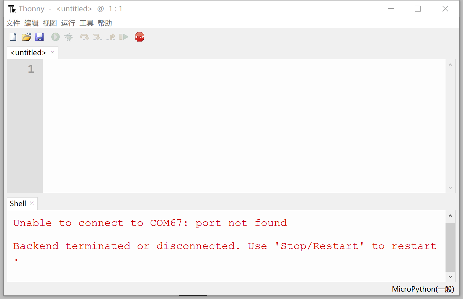
Task: Open the MicroPython(一般) interpreter selector
Action: pyautogui.click(x=423, y=289)
